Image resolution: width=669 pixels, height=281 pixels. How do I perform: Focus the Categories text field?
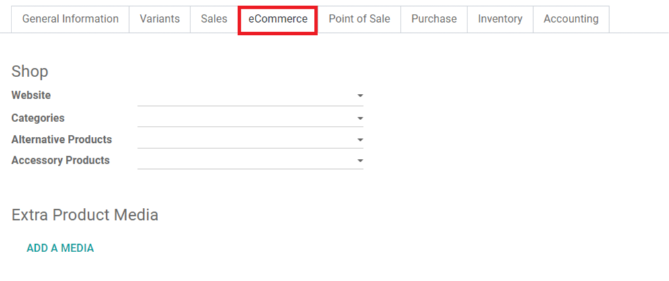[245, 119]
